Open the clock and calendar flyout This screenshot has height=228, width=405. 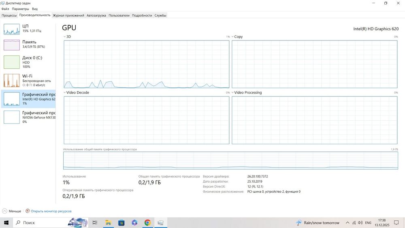382,223
